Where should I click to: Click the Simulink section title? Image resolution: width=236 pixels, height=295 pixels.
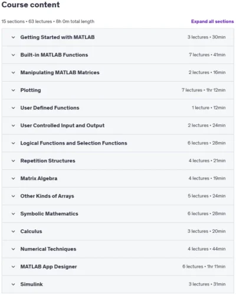pos(31,284)
